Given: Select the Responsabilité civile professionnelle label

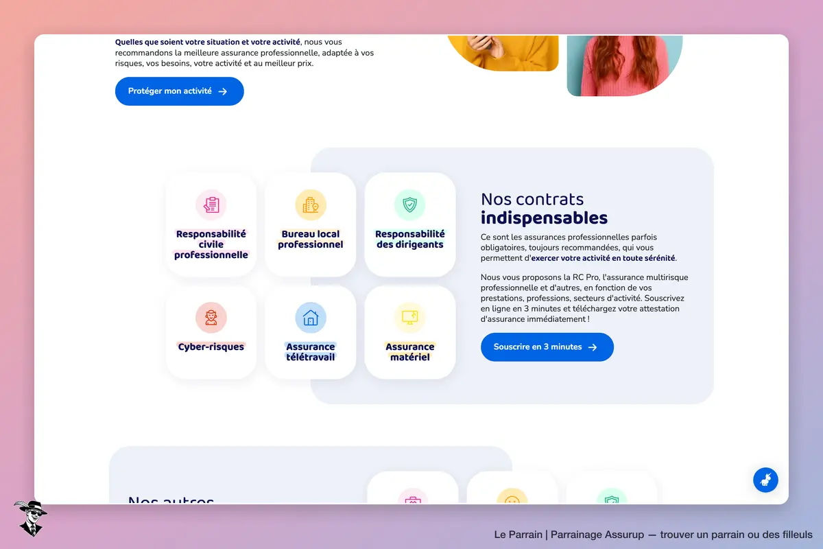Looking at the screenshot, I should pos(211,244).
